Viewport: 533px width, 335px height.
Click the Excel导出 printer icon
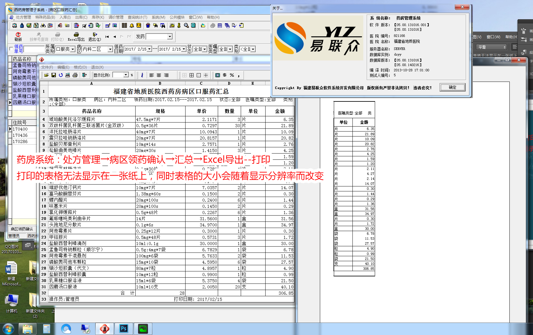(76, 34)
